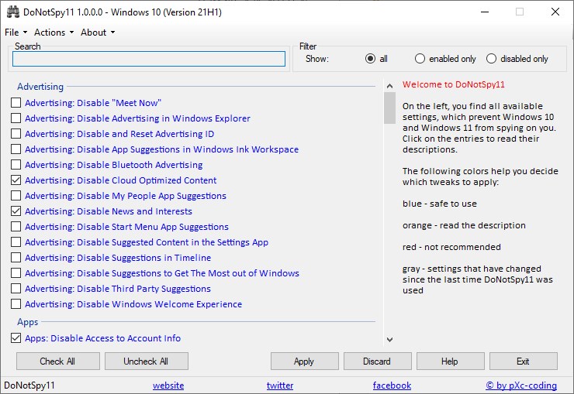
Task: Select the 'enabled only' filter radio button
Action: (x=420, y=59)
